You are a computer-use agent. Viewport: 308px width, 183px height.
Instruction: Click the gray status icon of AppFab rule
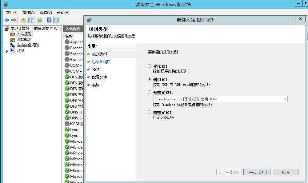pos(67,42)
